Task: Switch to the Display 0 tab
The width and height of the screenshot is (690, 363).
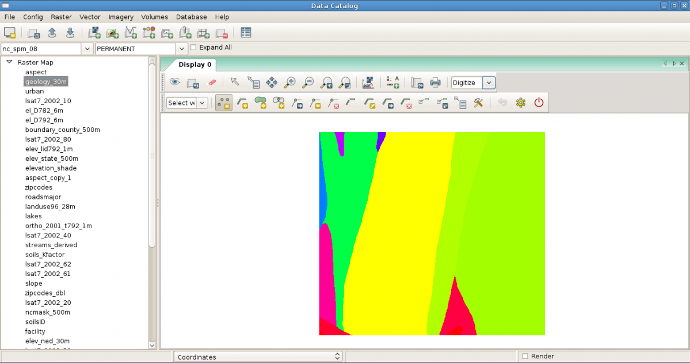Action: tap(195, 65)
